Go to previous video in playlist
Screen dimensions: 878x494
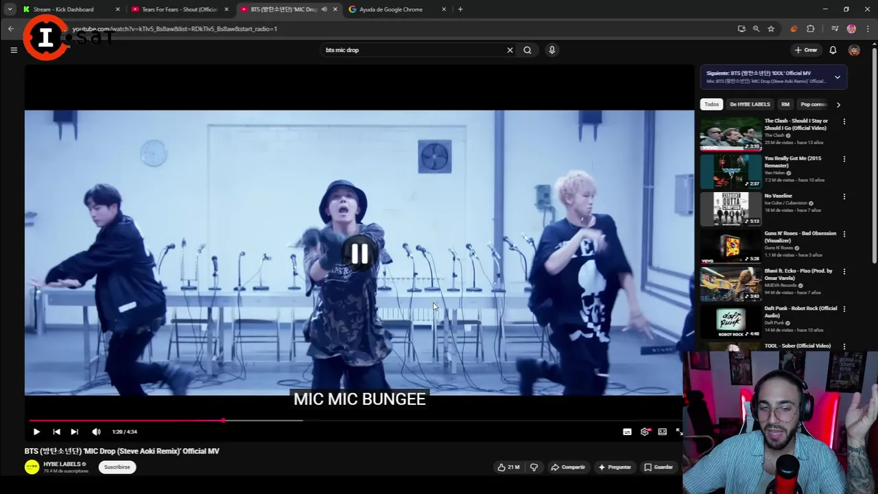[56, 432]
